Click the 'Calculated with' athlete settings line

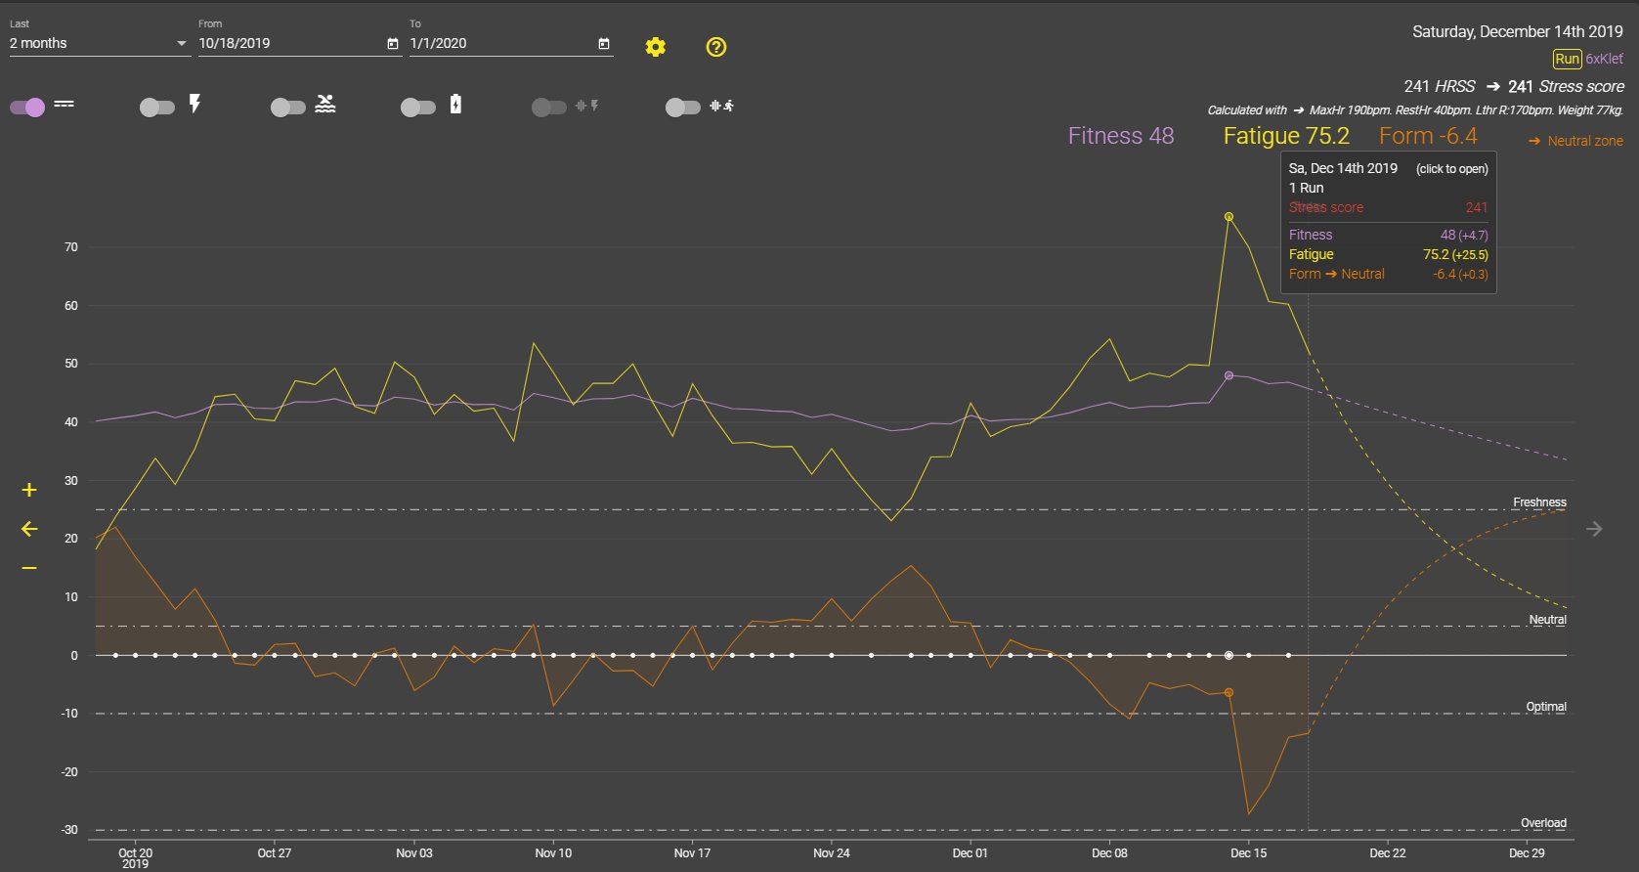tap(1415, 110)
